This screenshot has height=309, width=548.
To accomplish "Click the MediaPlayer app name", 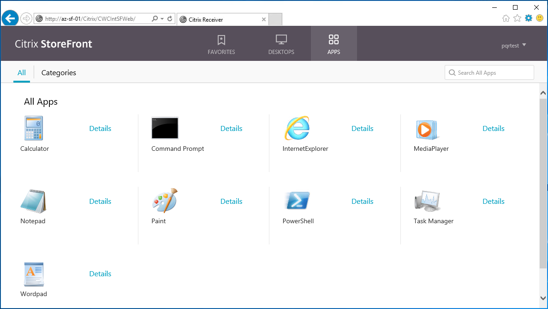I will [x=431, y=149].
